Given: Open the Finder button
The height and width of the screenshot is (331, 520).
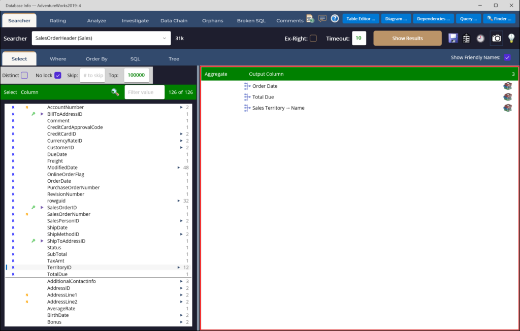Looking at the screenshot, I should pyautogui.click(x=499, y=19).
